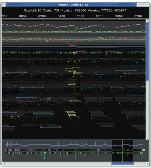
Task: Click the highlighted viewing region in the overview panel
Action: tap(123, 151)
